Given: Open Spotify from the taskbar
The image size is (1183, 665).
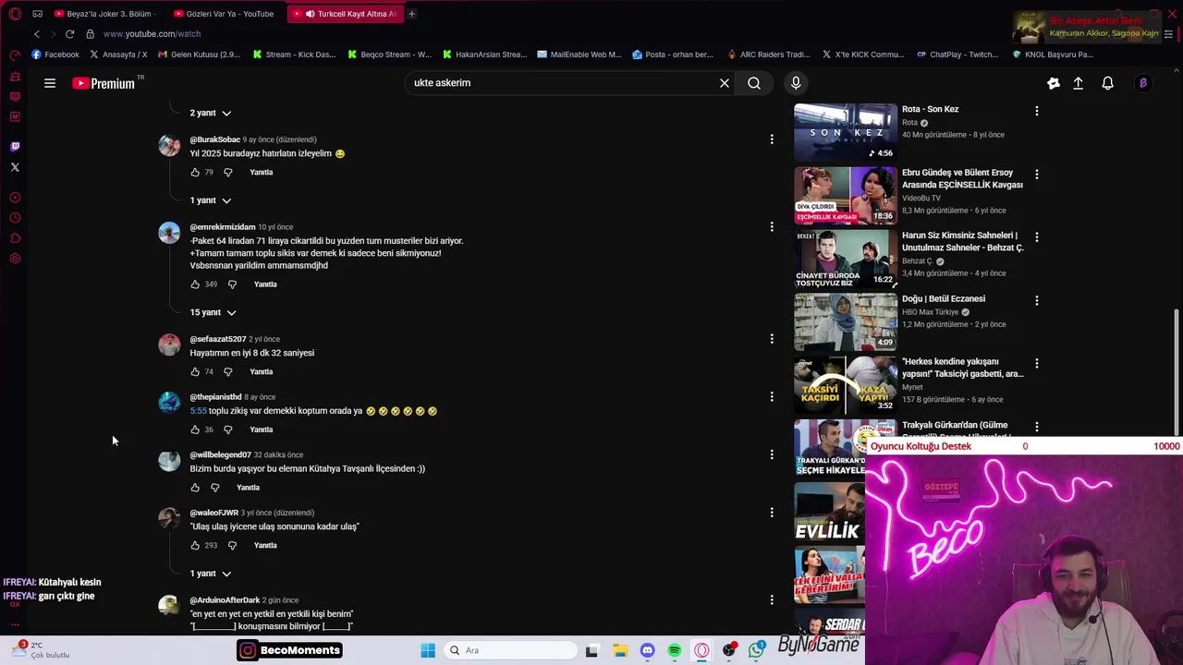Looking at the screenshot, I should 675,650.
